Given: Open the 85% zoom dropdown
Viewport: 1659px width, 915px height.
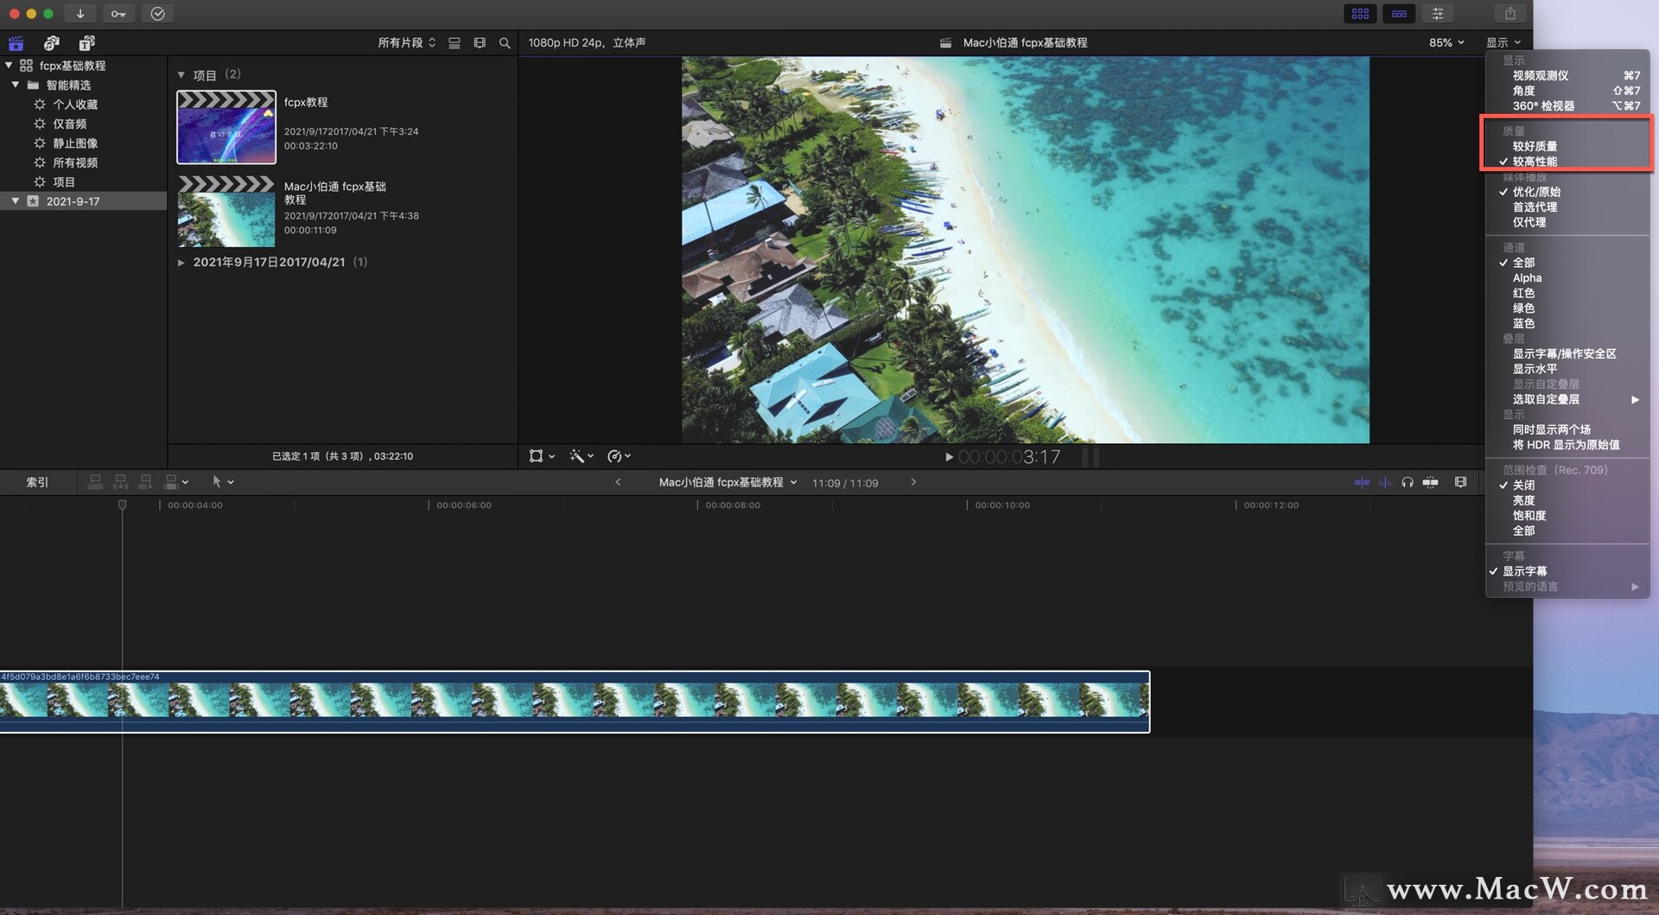Looking at the screenshot, I should click(1446, 43).
